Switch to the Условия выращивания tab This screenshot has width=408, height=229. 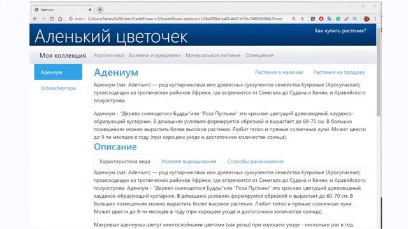(x=189, y=161)
